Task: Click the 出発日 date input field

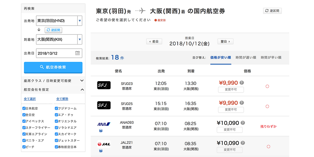Action: [x=59, y=53]
